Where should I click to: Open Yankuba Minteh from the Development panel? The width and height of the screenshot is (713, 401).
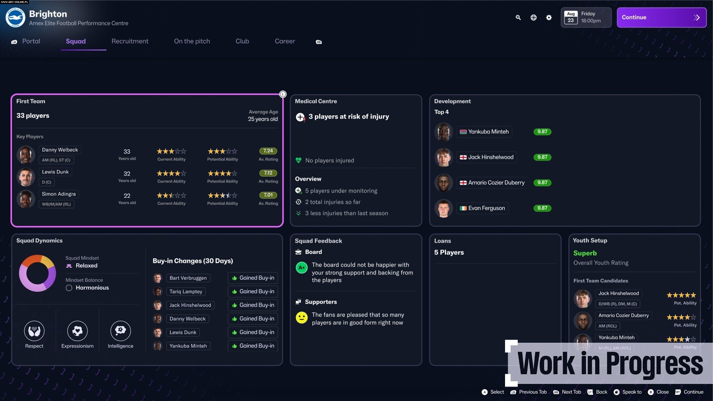click(x=484, y=131)
